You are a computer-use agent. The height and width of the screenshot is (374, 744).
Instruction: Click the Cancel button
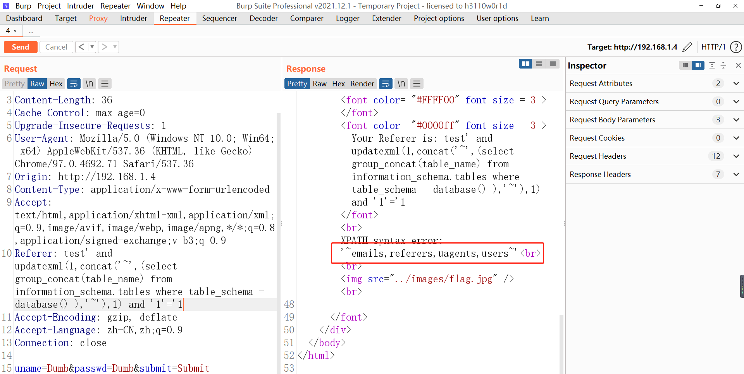[56, 47]
